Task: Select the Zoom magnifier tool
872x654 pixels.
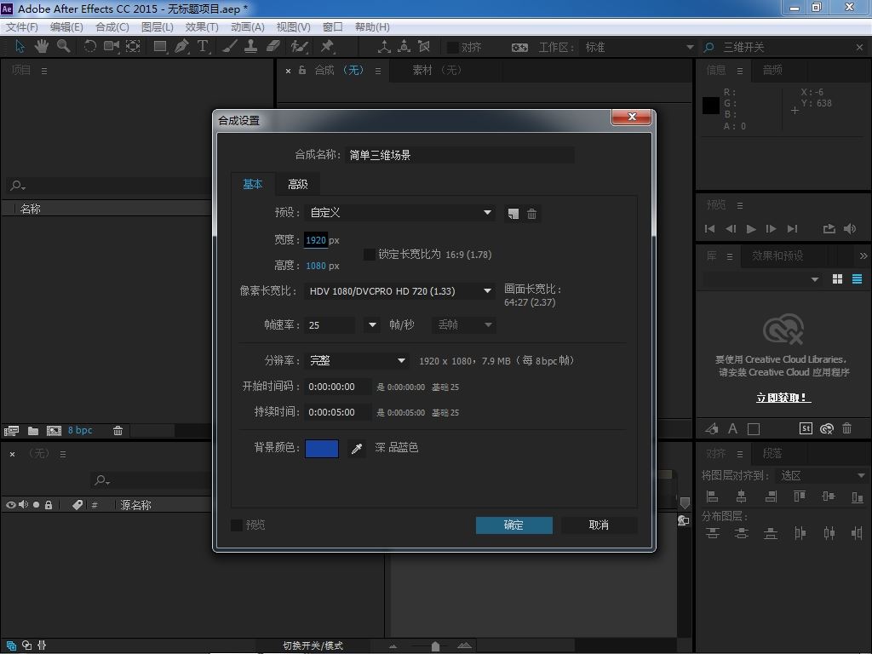Action: coord(63,47)
